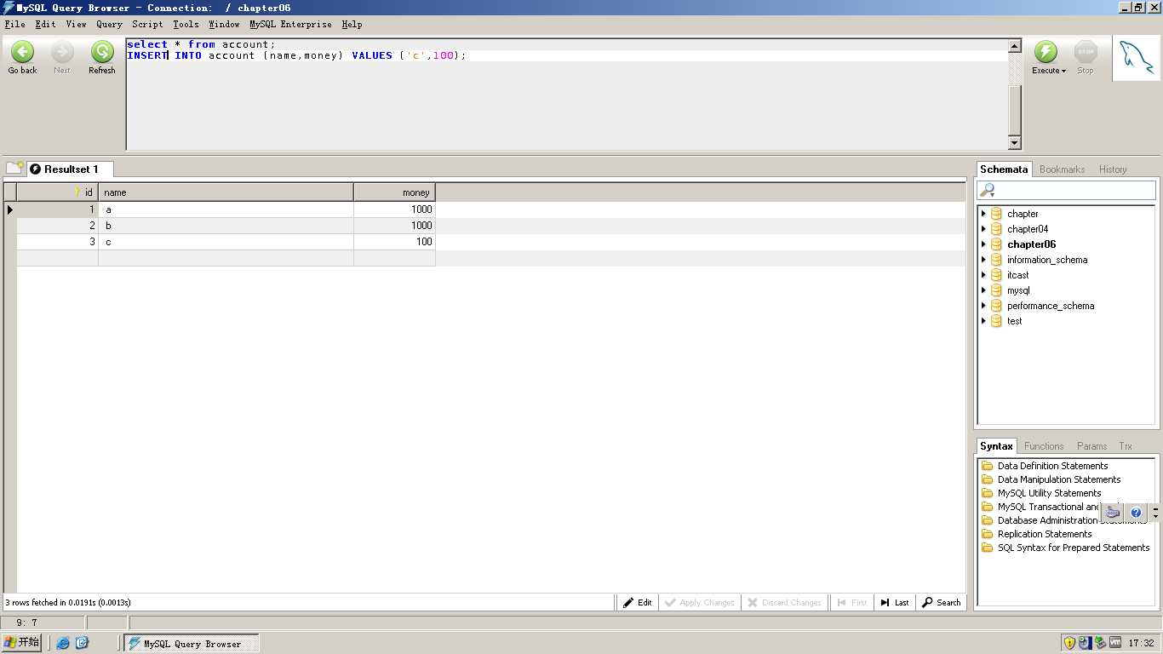Screen dimensions: 1163x654
Task: Expand the chapter06 schema node
Action: point(983,244)
